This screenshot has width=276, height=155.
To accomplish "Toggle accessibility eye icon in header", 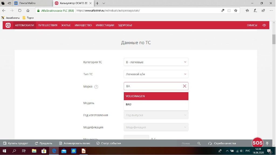I will click(x=264, y=25).
